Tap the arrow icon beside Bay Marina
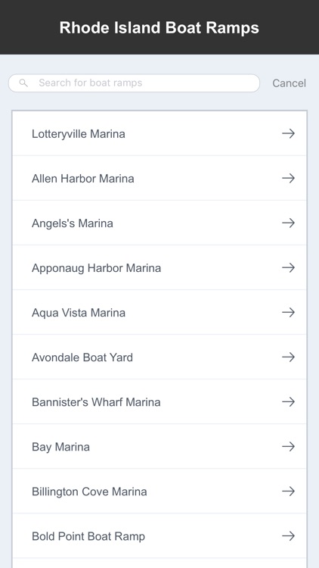This screenshot has height=568, width=319. point(288,447)
